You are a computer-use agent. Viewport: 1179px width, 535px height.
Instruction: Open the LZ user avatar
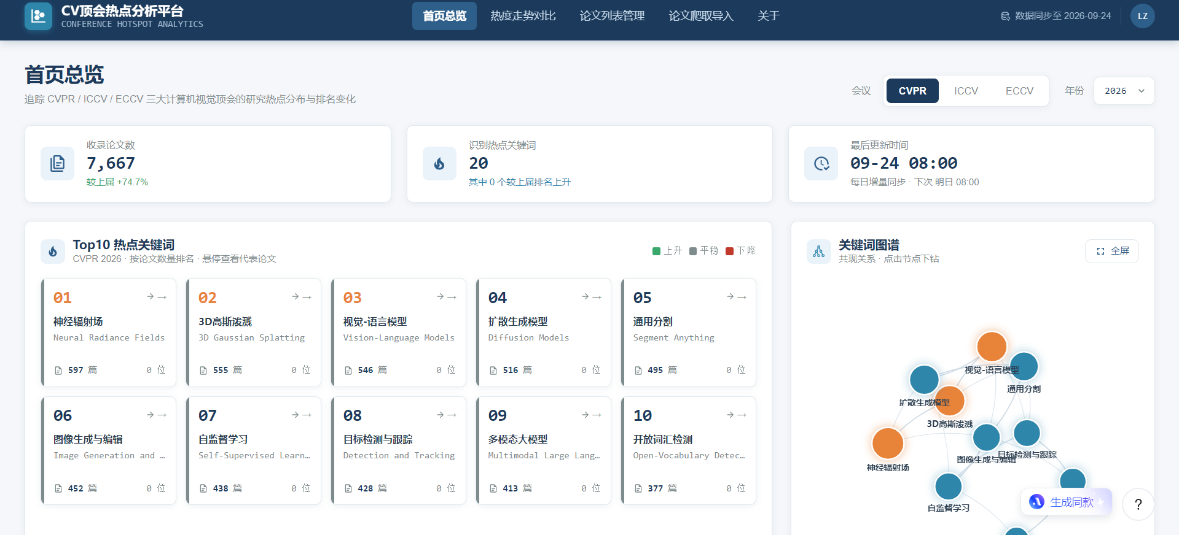(x=1142, y=16)
